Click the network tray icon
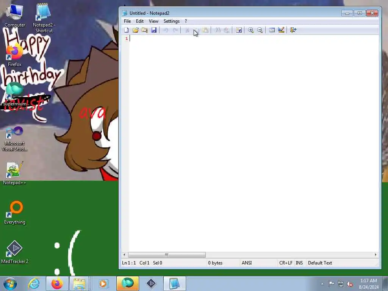Image resolution: width=388 pixels, height=291 pixels. pyautogui.click(x=341, y=284)
